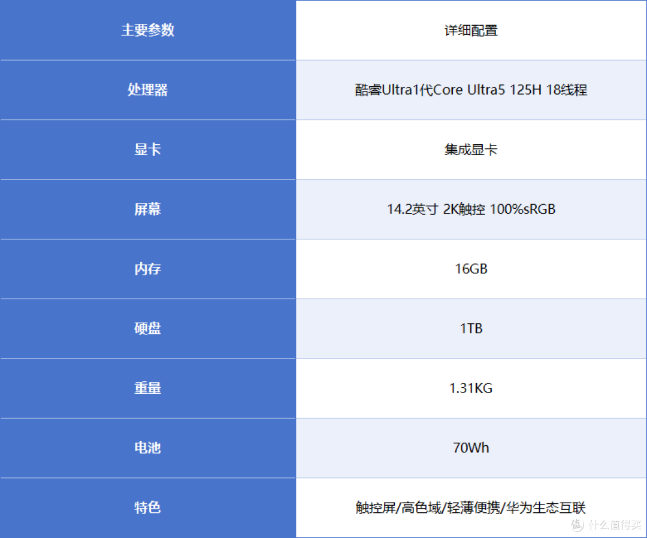
Task: Select the Core Ultra5 125H processor value
Action: (471, 90)
